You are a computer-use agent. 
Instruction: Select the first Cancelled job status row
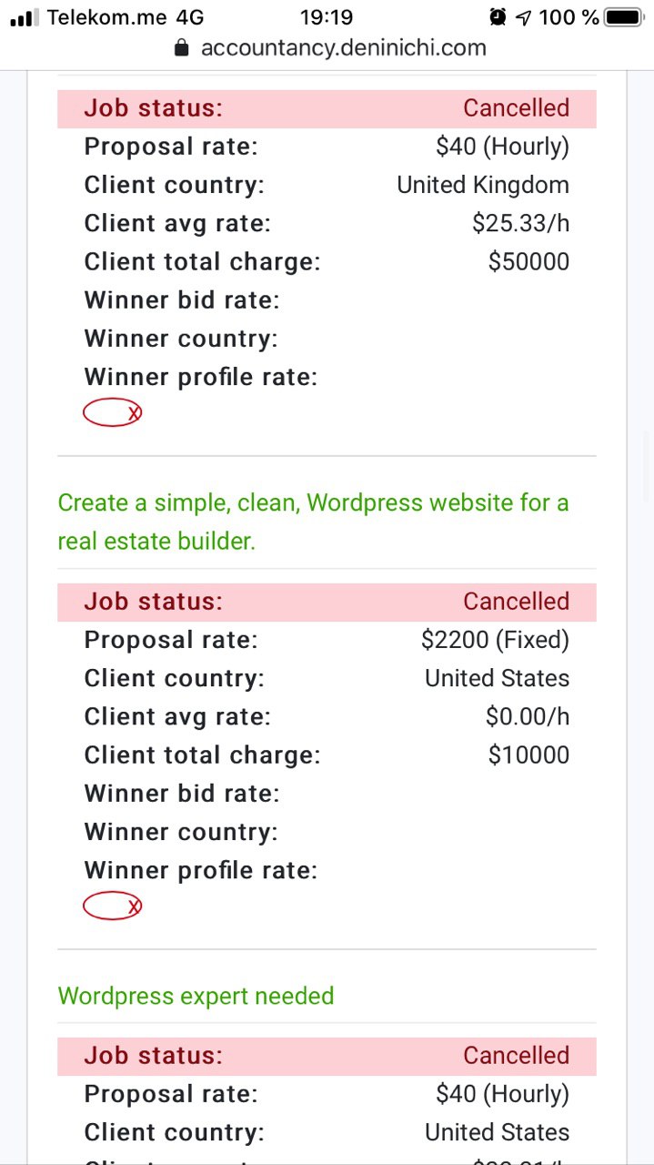(x=327, y=108)
